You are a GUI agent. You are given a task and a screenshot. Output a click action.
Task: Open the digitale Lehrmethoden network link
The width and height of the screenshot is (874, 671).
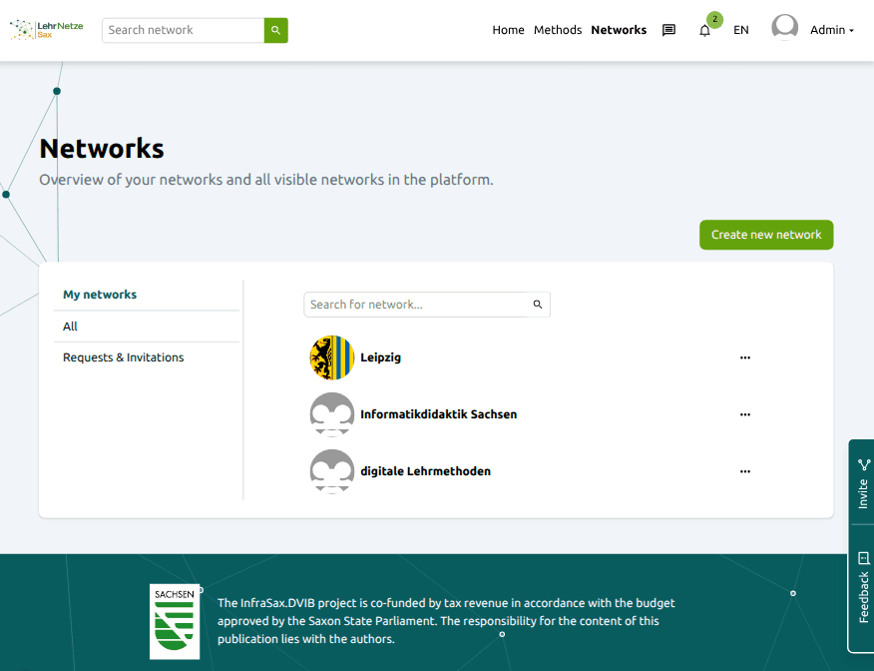point(426,471)
